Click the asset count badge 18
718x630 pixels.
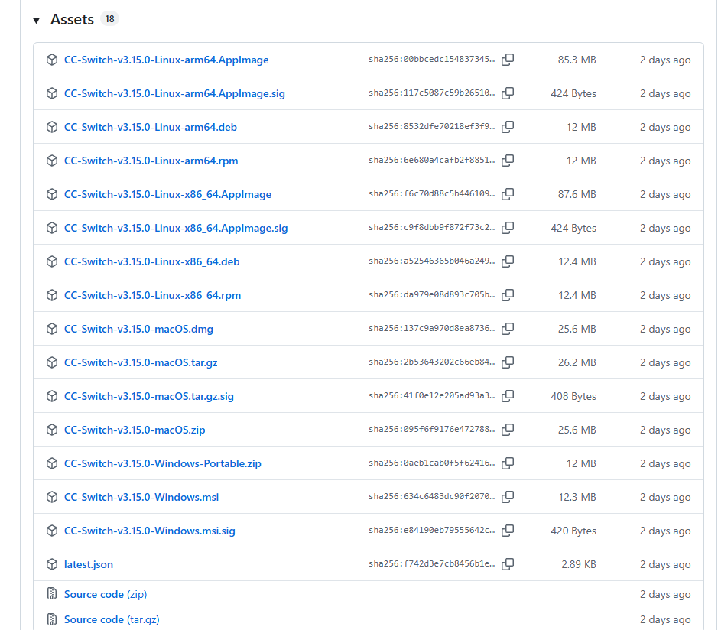[x=109, y=19]
